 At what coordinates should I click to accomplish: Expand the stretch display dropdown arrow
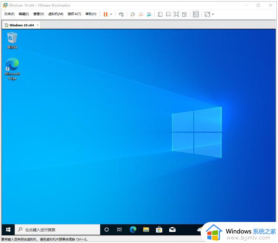pyautogui.click(x=213, y=14)
